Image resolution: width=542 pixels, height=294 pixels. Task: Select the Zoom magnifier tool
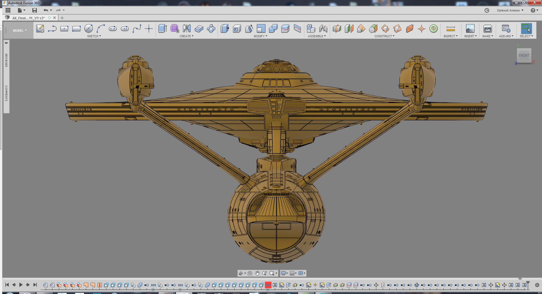click(265, 273)
